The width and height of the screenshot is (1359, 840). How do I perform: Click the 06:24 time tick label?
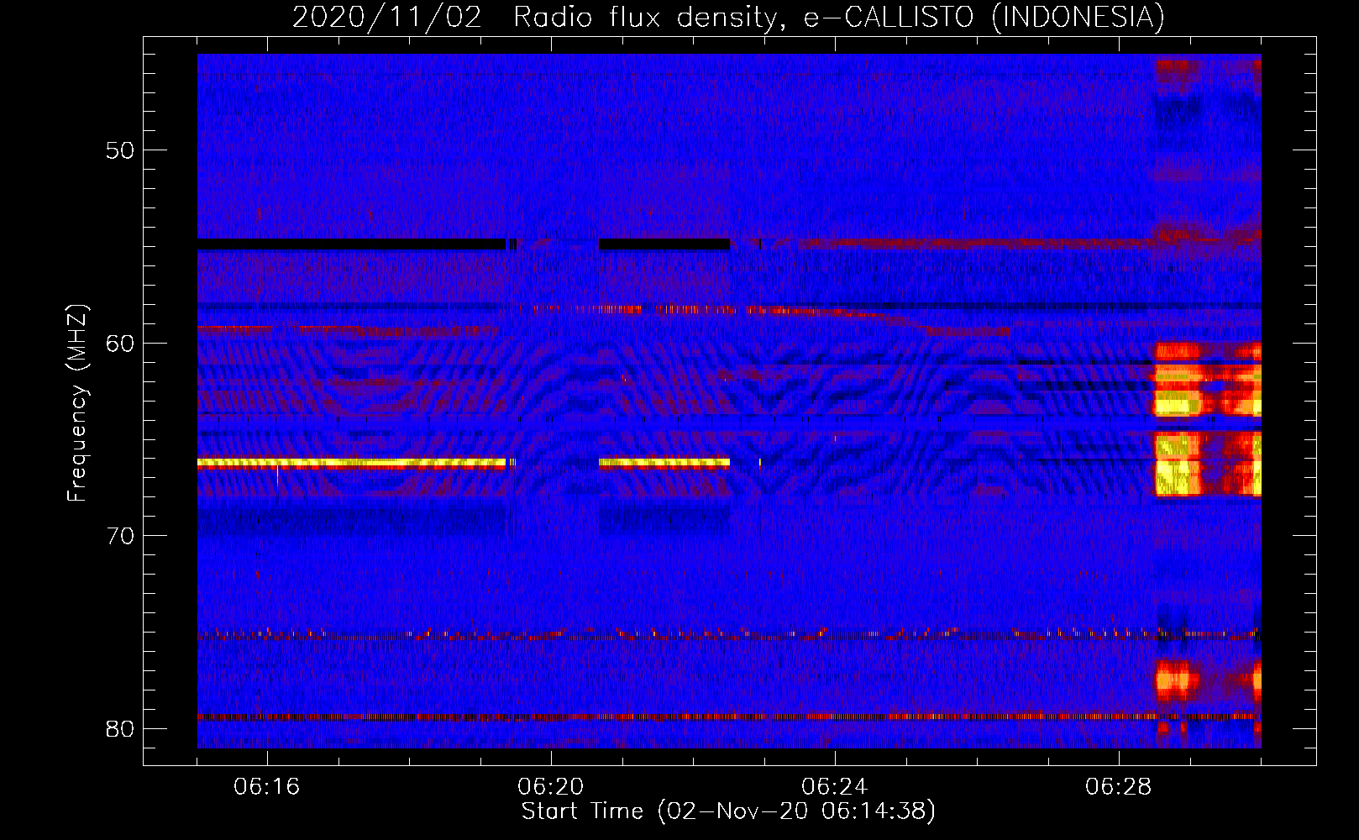point(835,787)
